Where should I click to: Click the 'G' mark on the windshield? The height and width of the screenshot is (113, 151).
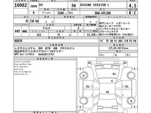(112, 81)
